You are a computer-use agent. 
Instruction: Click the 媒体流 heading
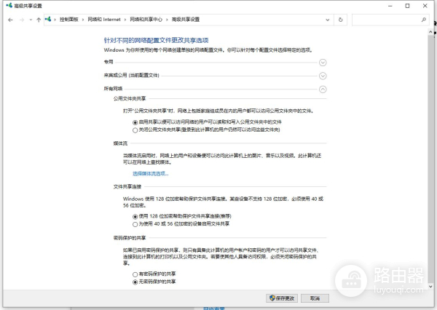coord(120,143)
